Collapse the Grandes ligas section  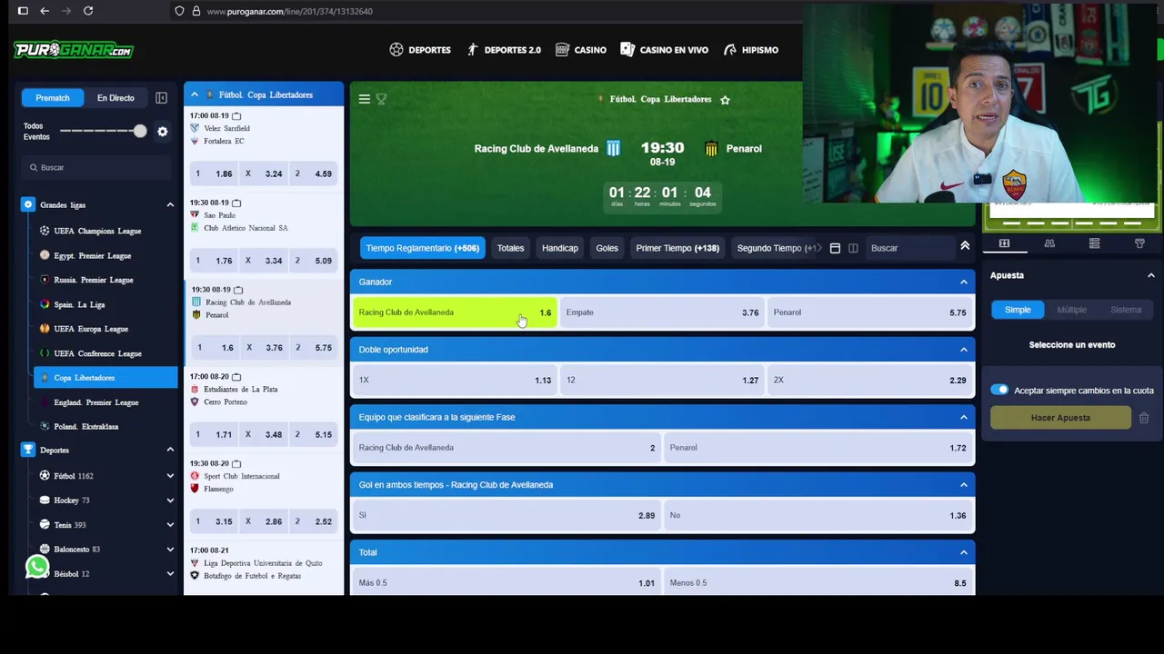coord(170,204)
